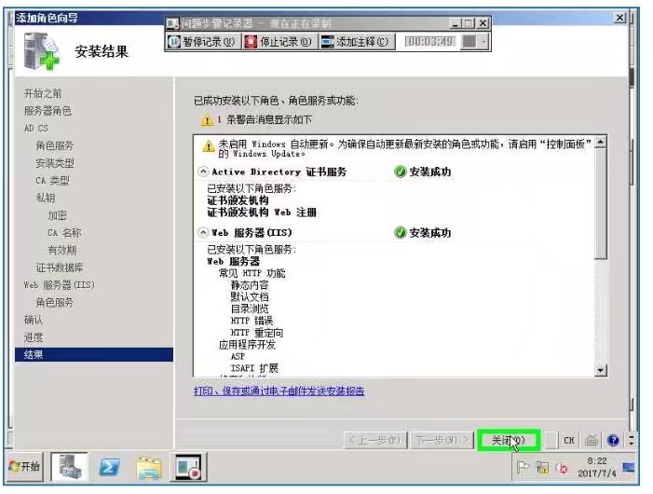Click the green check next to Web server IIS
The width and height of the screenshot is (653, 494).
(400, 232)
